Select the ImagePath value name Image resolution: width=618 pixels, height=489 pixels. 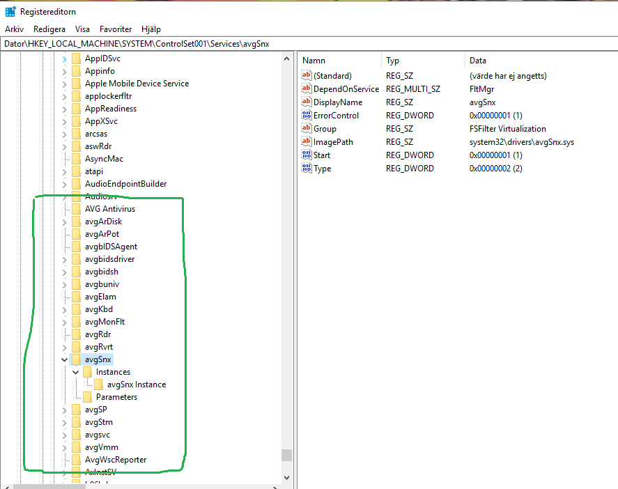click(333, 142)
